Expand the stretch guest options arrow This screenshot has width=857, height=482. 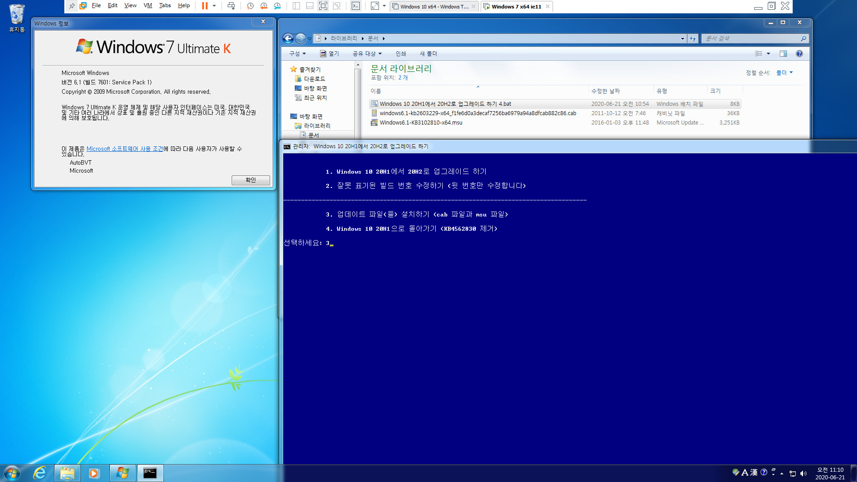pyautogui.click(x=384, y=6)
